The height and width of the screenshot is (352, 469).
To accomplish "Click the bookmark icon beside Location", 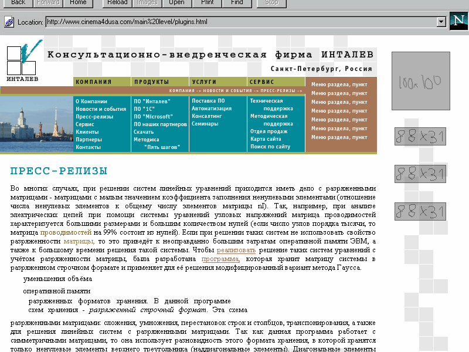I will 9,22.
